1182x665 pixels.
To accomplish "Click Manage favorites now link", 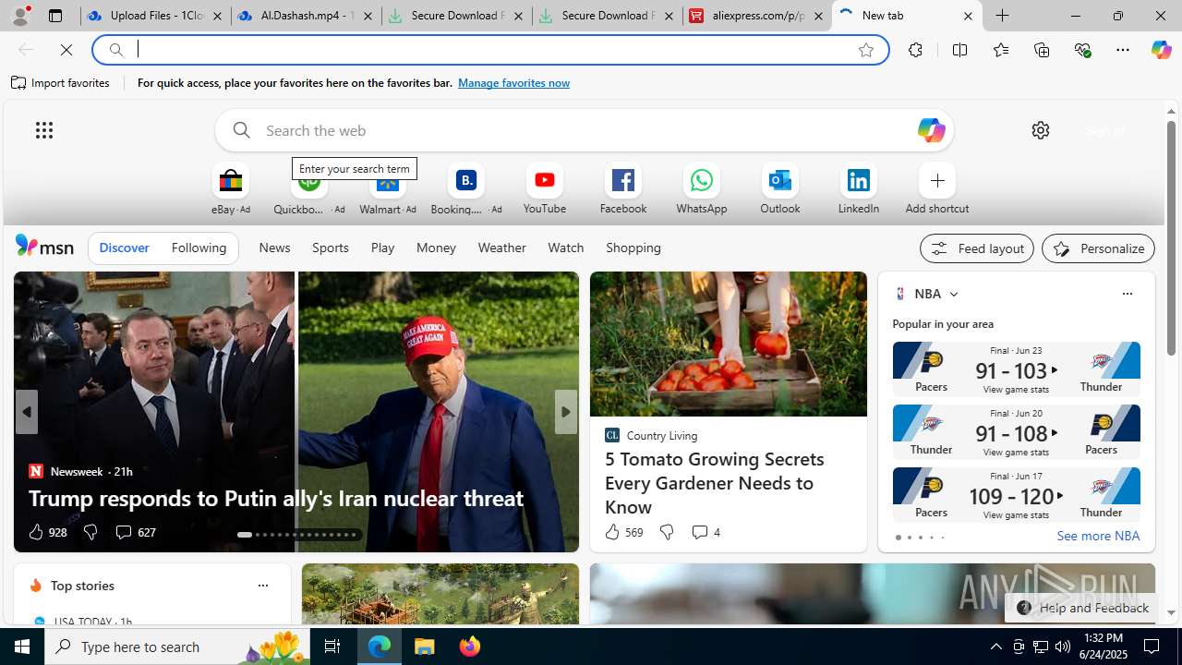I will coord(513,83).
